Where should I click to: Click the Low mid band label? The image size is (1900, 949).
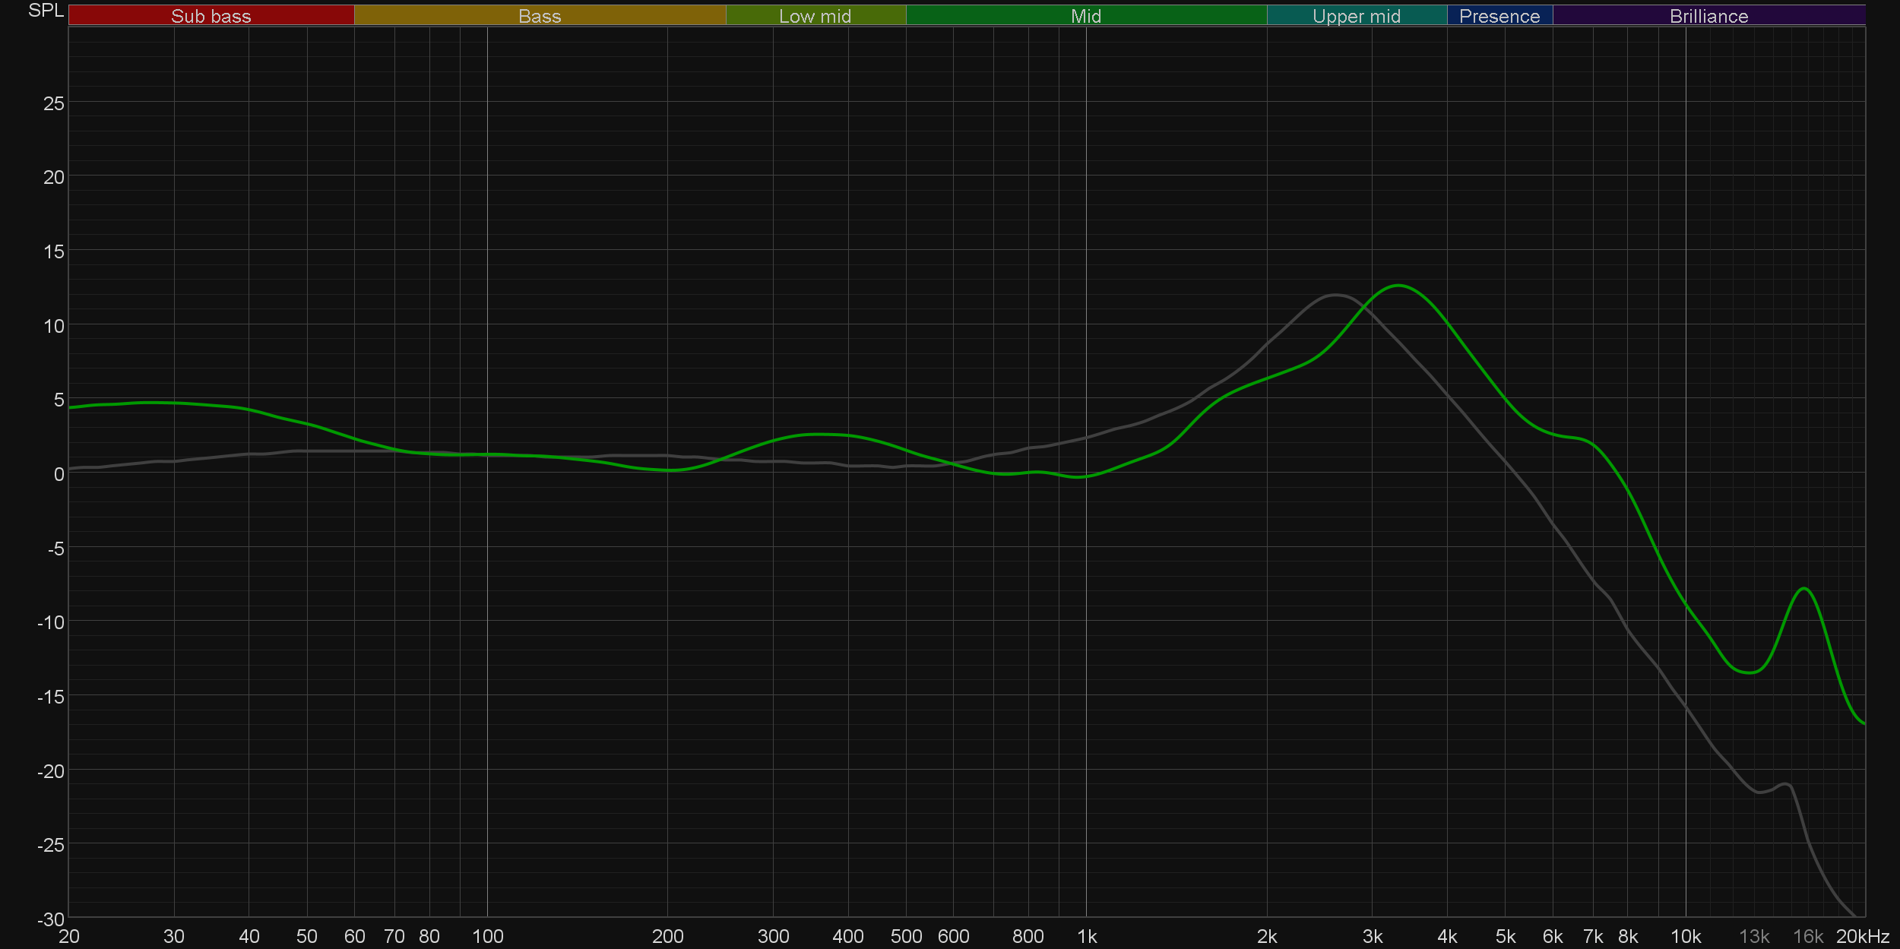point(815,16)
